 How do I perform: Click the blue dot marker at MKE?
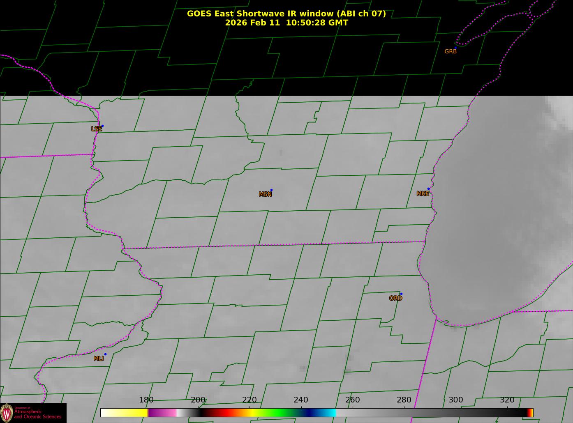coord(428,189)
